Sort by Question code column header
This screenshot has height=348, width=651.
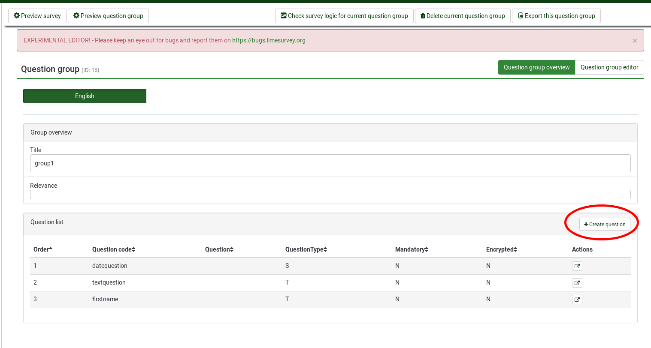[x=114, y=249]
